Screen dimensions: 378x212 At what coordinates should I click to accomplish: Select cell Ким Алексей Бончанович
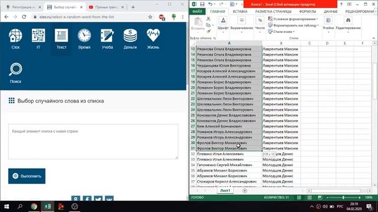pyautogui.click(x=229, y=126)
